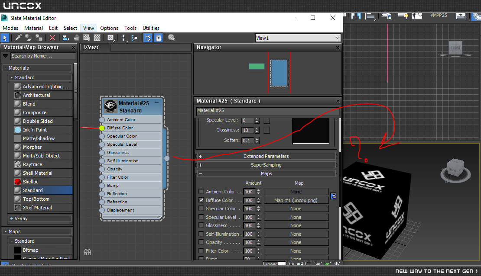This screenshot has width=481, height=276.
Task: Toggle Show Shaded Material in Viewport icon
Action: pos(87,38)
